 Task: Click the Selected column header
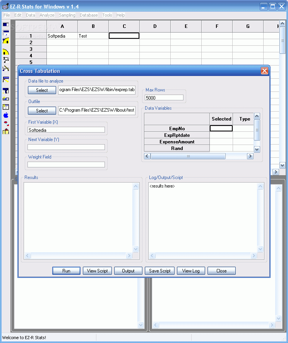(x=221, y=119)
